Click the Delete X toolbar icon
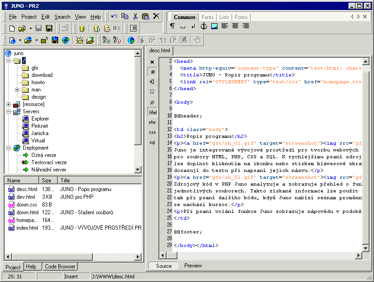 click(x=156, y=16)
